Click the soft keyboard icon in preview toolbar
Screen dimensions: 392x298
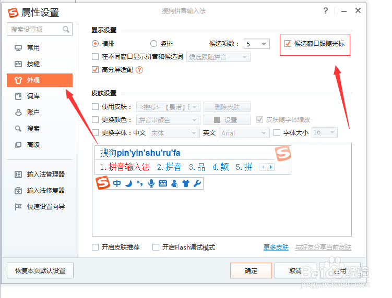pyautogui.click(x=163, y=184)
